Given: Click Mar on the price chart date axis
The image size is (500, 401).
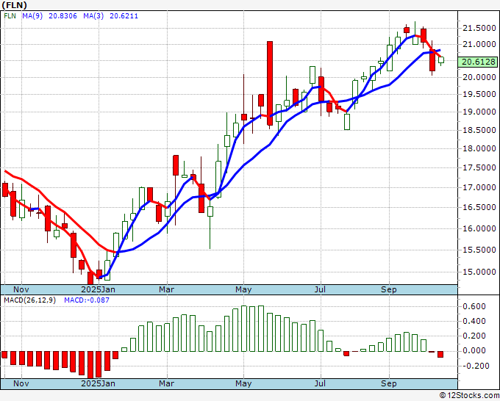Looking at the screenshot, I should (166, 289).
